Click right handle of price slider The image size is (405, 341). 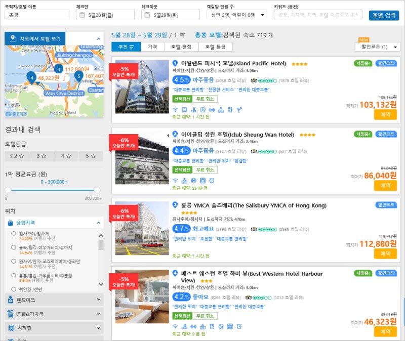pos(97,190)
